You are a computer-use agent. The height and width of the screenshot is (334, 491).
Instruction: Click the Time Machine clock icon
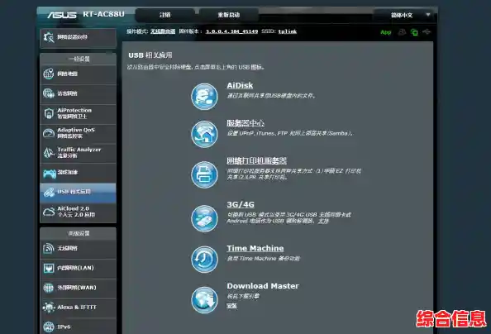[204, 259]
